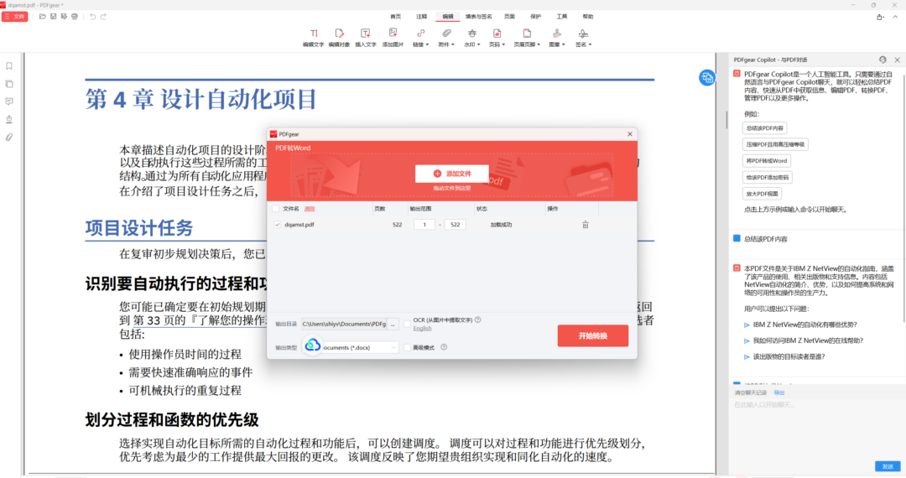Viewport: 906px width, 478px height.
Task: Click suggested question about NetView自动化优势
Action: 804,325
